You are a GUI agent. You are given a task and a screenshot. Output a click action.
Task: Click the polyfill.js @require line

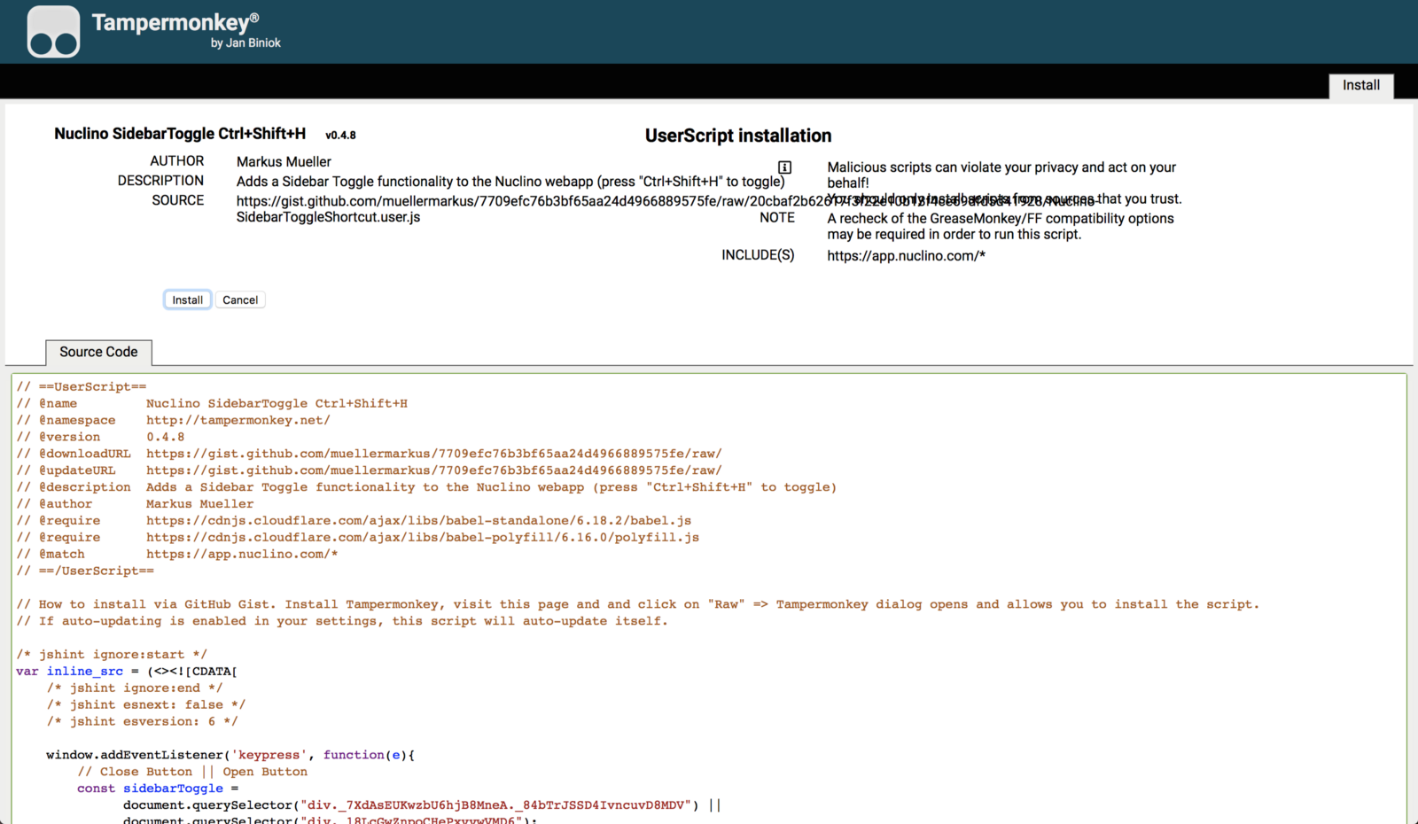357,538
